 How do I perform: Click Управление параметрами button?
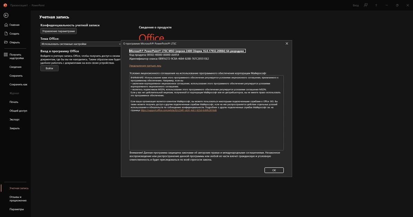point(59,31)
